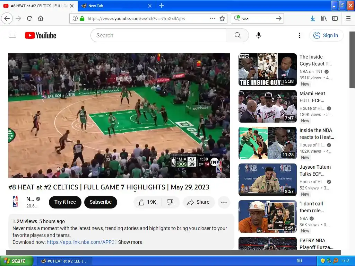Dislike the video with thumbs down
The height and width of the screenshot is (266, 355).
pos(170,202)
